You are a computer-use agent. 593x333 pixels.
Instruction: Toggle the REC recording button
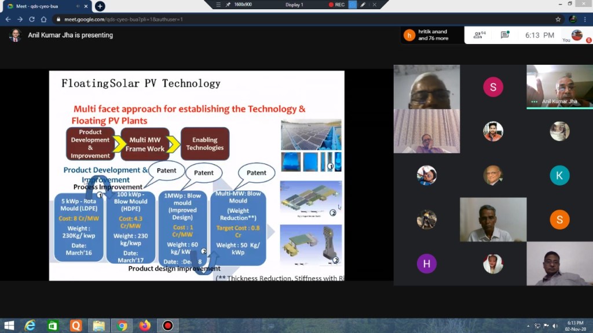pyautogui.click(x=336, y=5)
